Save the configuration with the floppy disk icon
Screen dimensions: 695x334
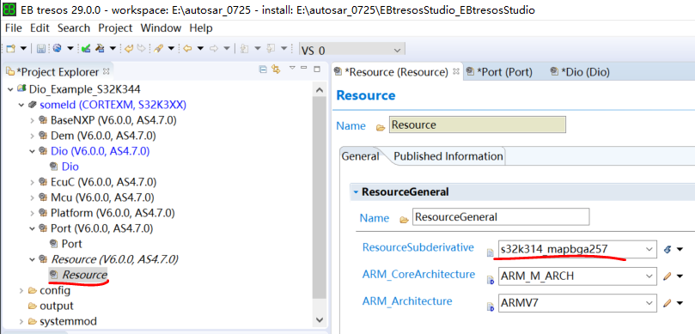(x=40, y=48)
